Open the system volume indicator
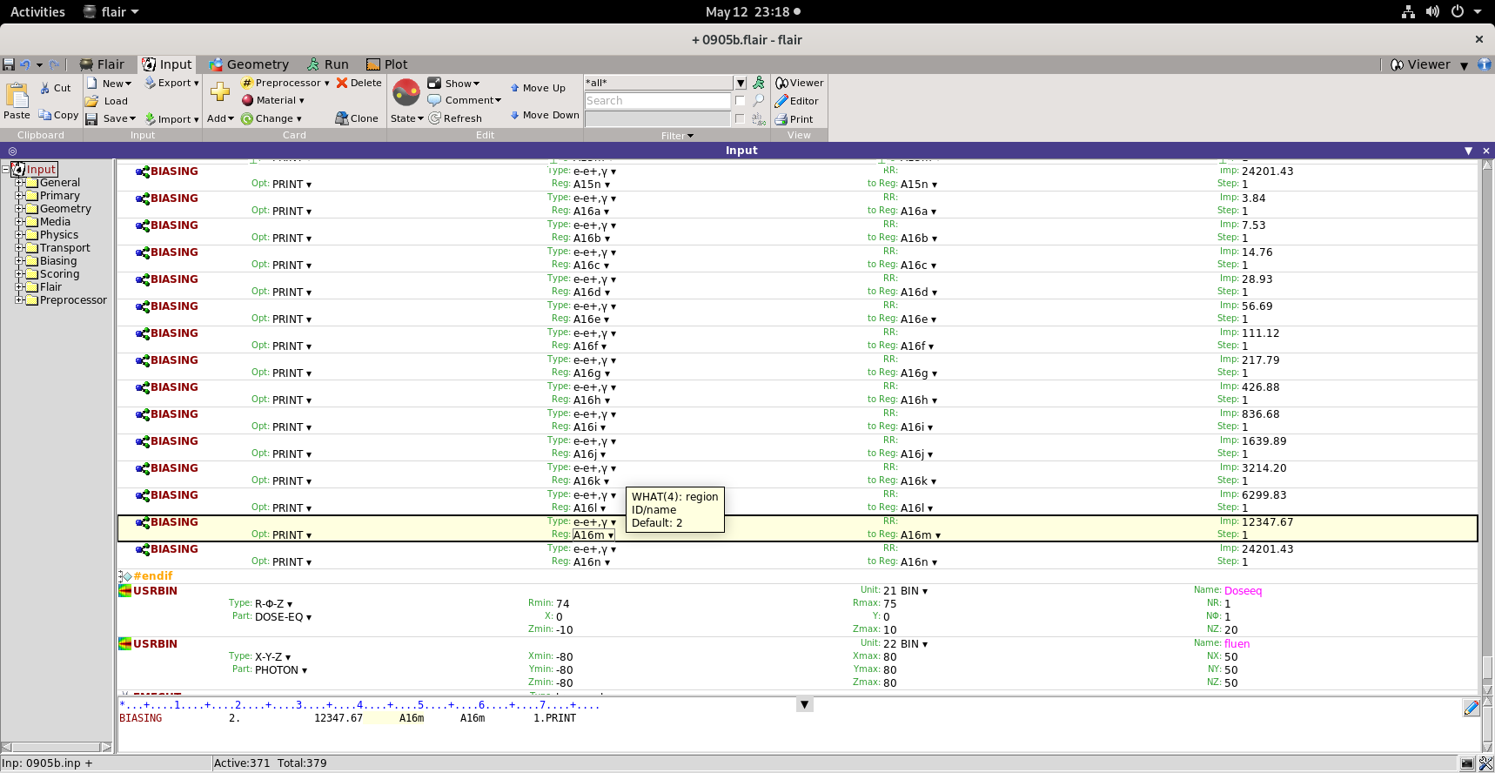 coord(1432,11)
